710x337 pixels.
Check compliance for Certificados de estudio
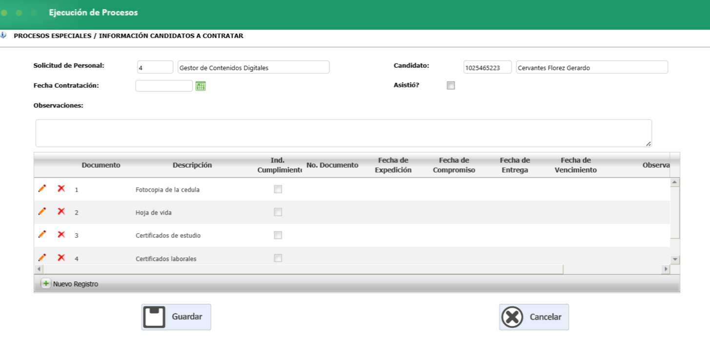point(278,235)
